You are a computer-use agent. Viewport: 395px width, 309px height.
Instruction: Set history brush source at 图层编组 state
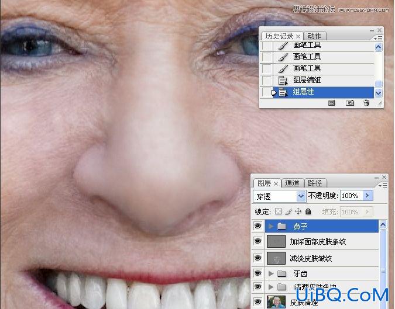(267, 81)
